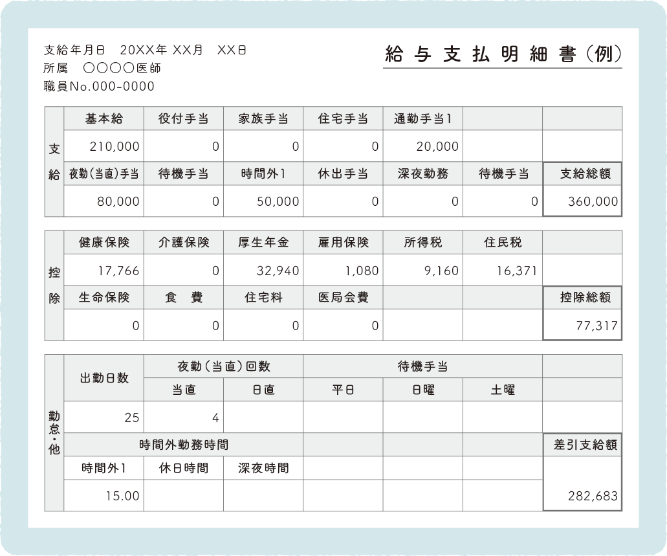
Task: Select the "77,317" total deduction value
Action: tap(597, 326)
